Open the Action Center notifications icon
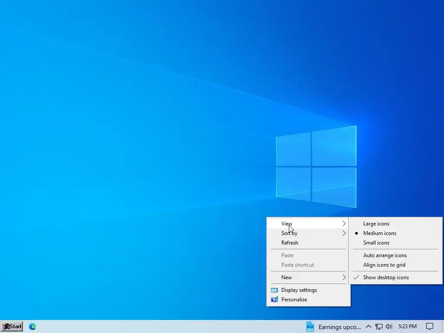The image size is (444, 333). tap(430, 327)
